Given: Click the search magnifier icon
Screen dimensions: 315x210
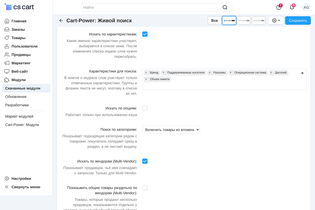Looking at the screenshot, I should (x=225, y=7).
